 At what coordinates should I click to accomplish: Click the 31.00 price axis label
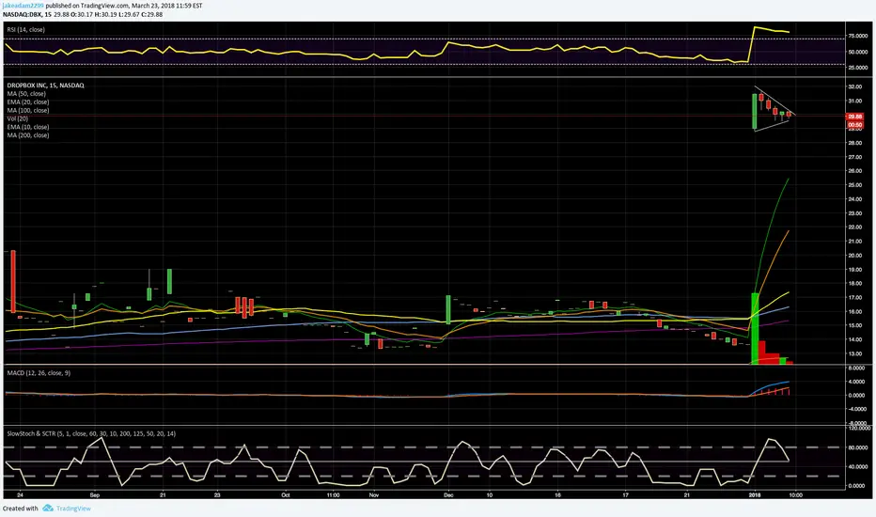[854, 102]
